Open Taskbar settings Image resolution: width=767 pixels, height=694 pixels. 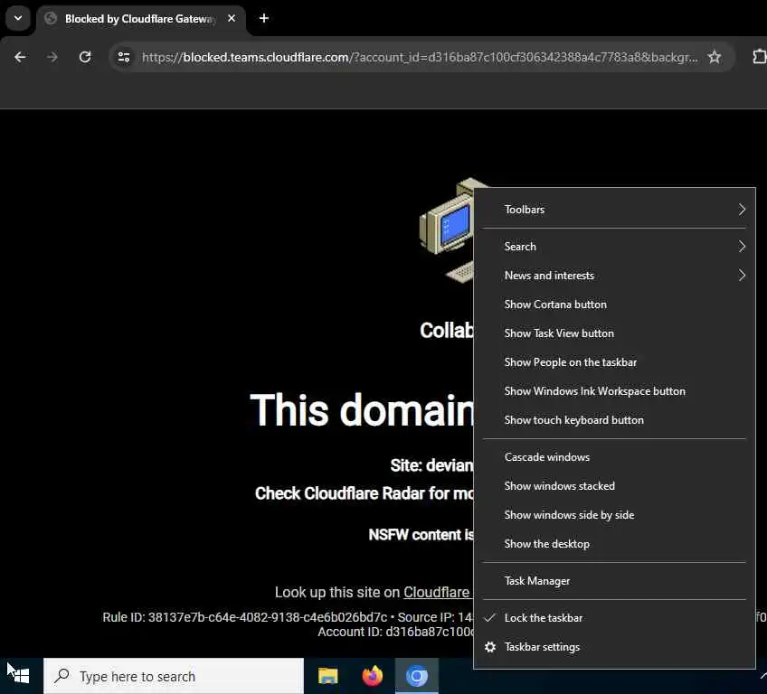(614, 647)
